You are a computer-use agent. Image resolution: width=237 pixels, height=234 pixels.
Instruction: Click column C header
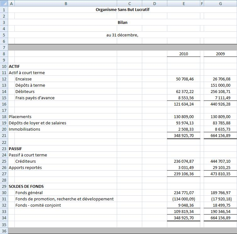click(129, 3)
